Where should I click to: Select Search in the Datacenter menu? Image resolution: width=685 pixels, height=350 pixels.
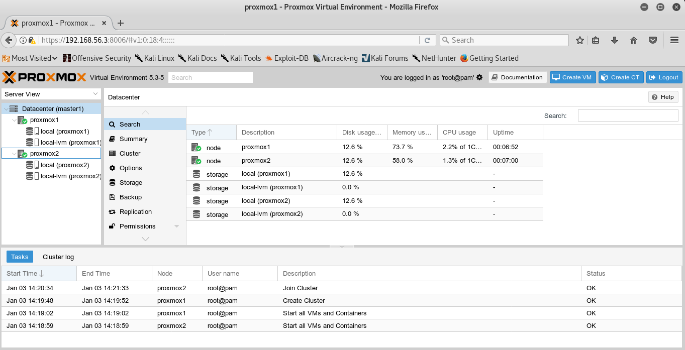145,124
